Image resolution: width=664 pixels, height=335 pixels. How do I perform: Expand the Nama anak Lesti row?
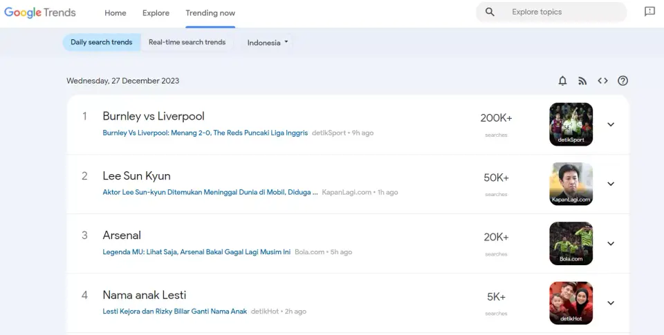click(x=611, y=303)
